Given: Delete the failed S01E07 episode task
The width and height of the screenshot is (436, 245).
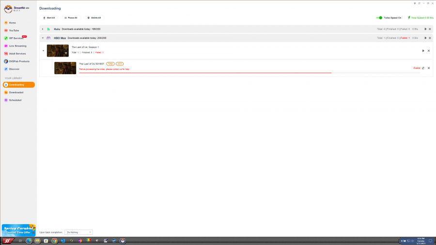Looking at the screenshot, I should tap(429, 68).
